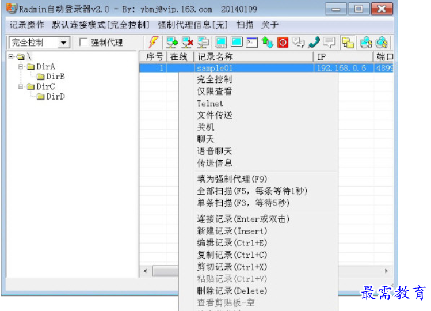
Task: Choose 连接记录(Enter或双击) menu entry
Action: click(x=258, y=219)
